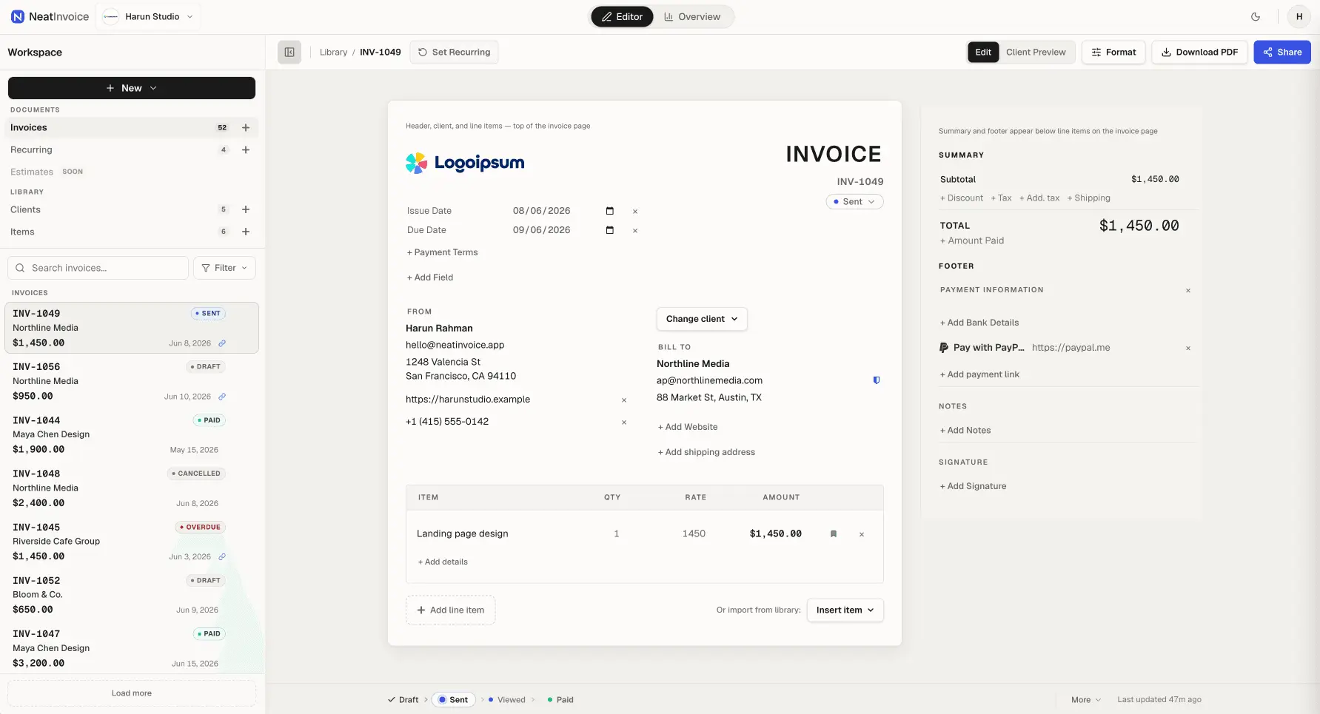The width and height of the screenshot is (1320, 714).
Task: Remove the PayPal payment link
Action: (x=1188, y=348)
